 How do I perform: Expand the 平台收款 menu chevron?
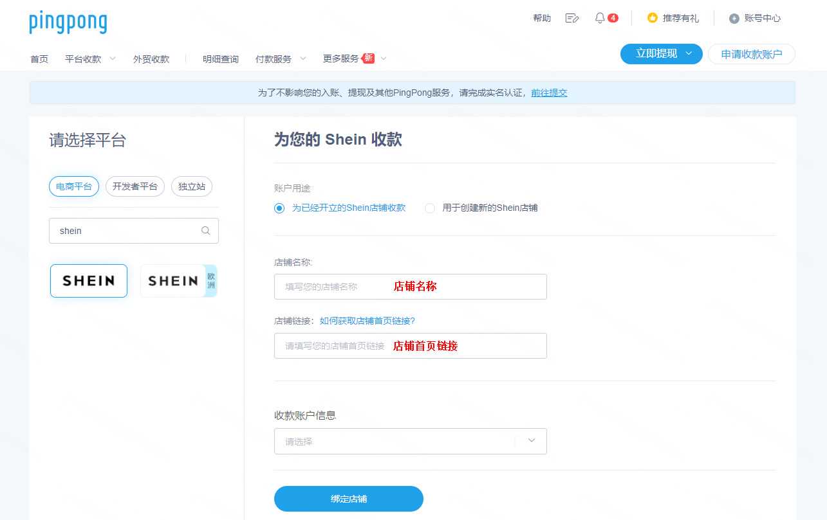click(x=113, y=58)
